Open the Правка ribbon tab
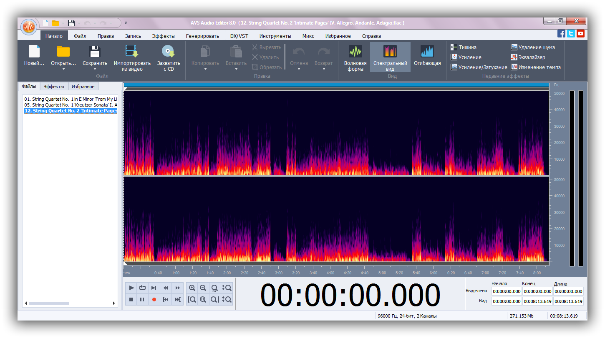This screenshot has height=338, width=605. [106, 36]
